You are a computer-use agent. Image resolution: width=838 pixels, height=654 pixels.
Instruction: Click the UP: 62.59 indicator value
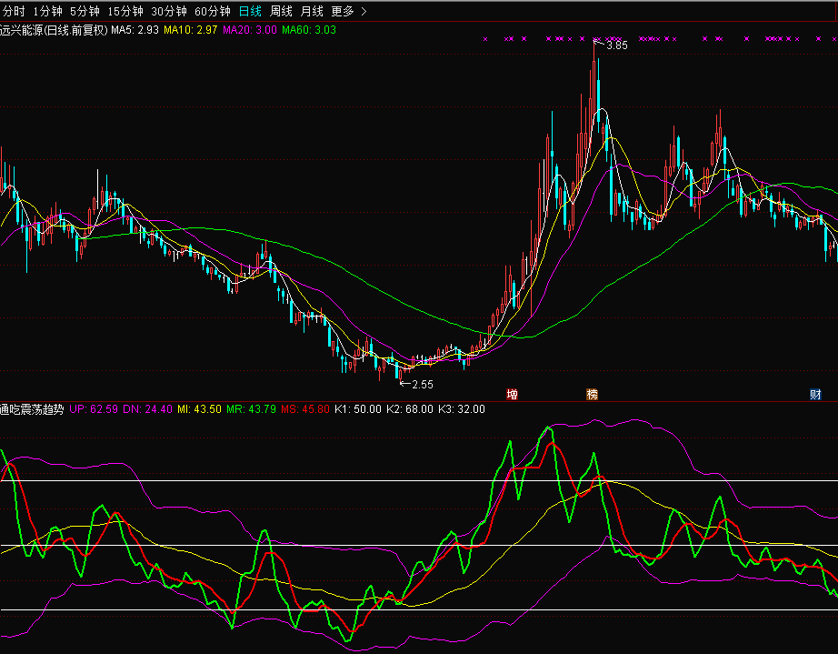tap(94, 409)
